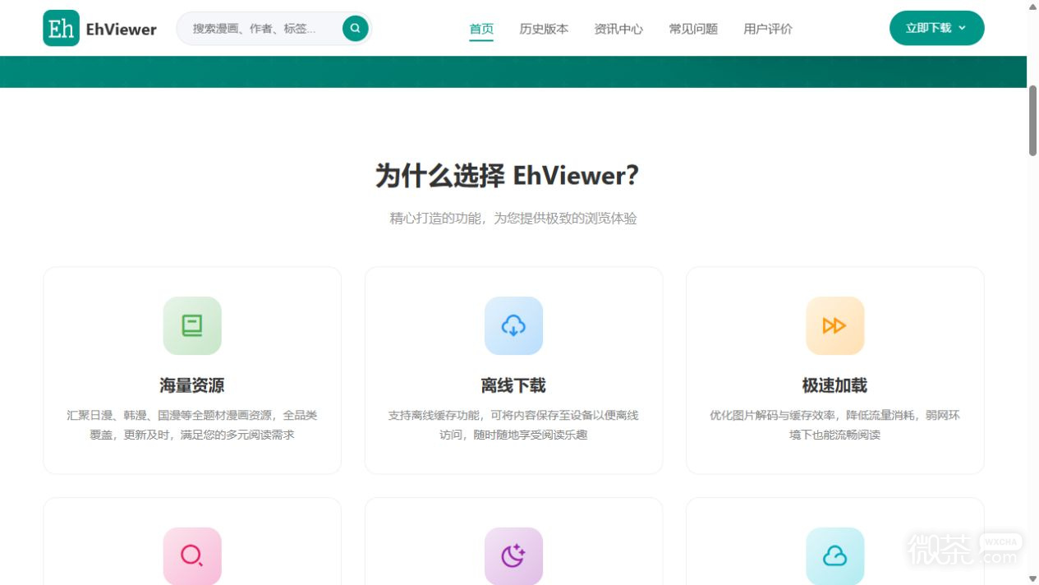Click the heading 为什么选择 EhViewer?
Image resolution: width=1039 pixels, height=585 pixels.
(x=507, y=175)
